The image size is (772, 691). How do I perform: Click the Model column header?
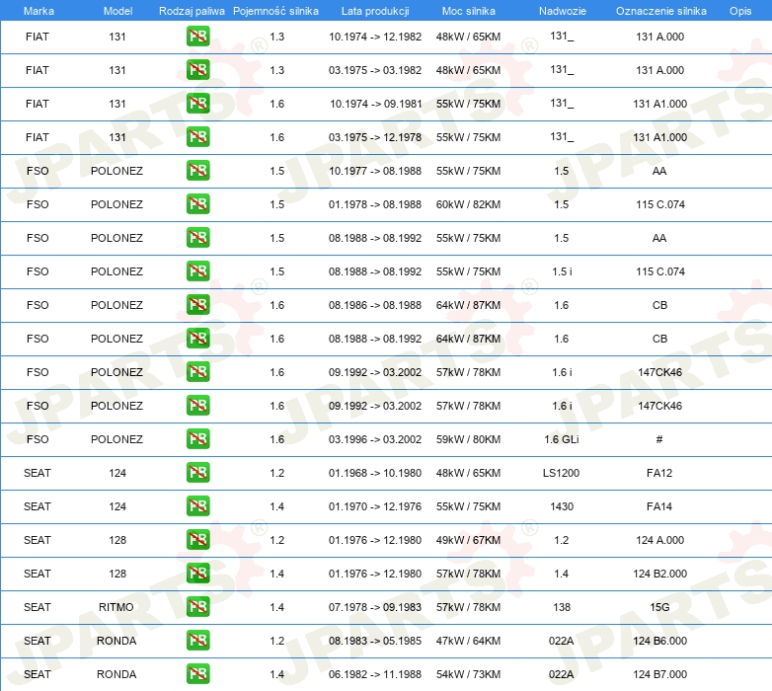tap(117, 11)
